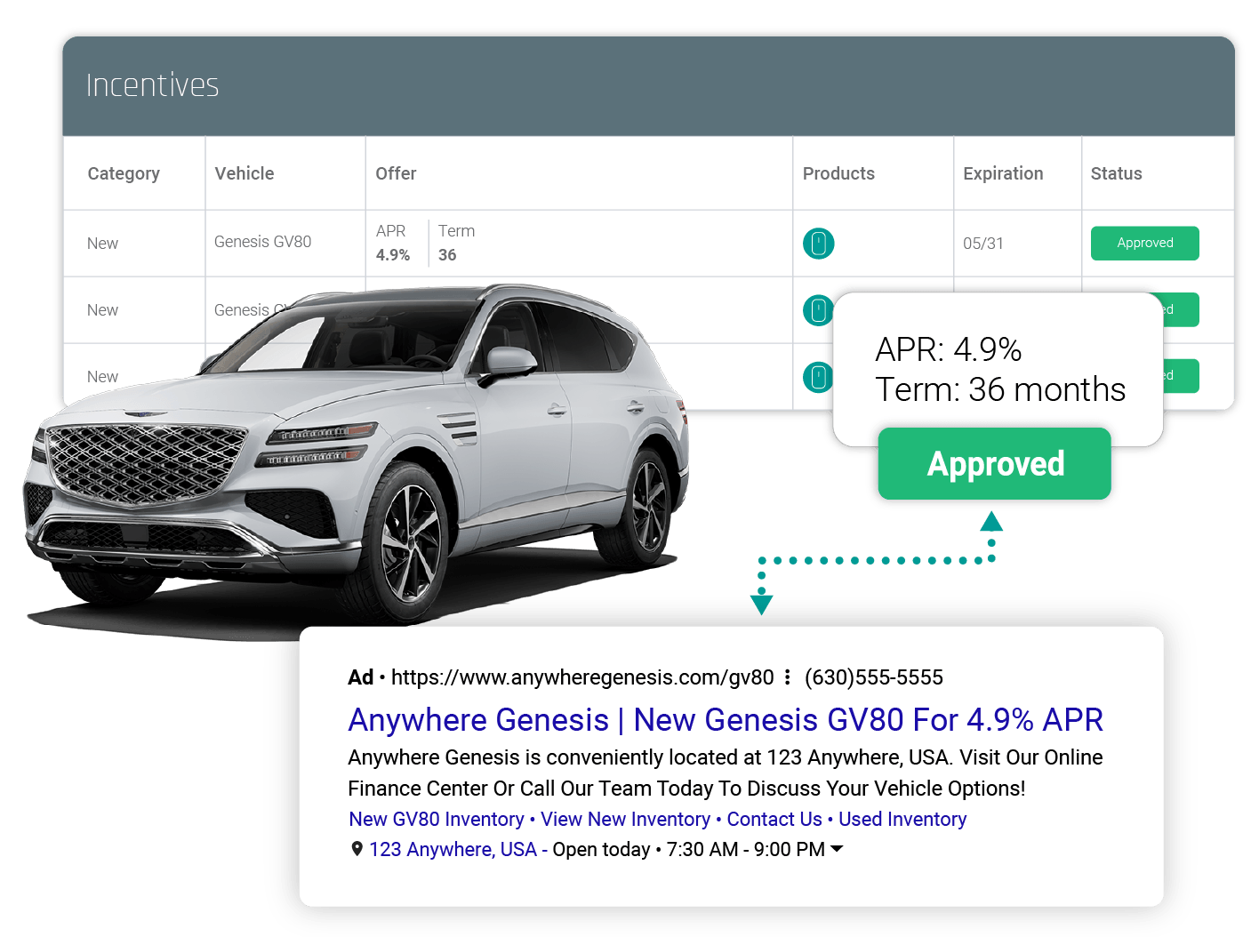Open the New GV80 Inventory sitelink
Screen dimensions: 1259x937
436,819
